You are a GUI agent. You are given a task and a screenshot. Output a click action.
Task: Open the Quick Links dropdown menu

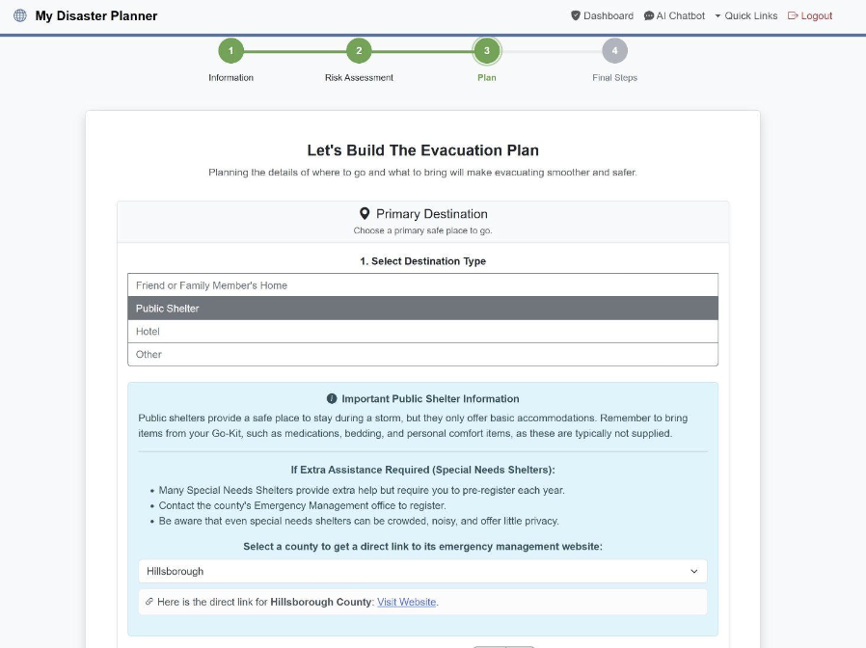click(x=745, y=15)
